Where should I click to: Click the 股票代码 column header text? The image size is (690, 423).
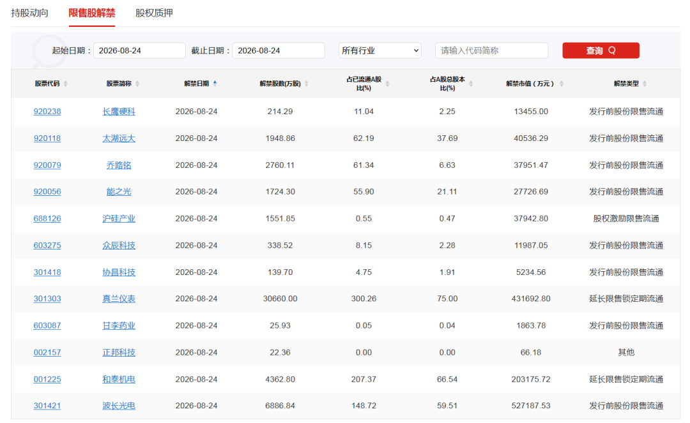(x=47, y=84)
